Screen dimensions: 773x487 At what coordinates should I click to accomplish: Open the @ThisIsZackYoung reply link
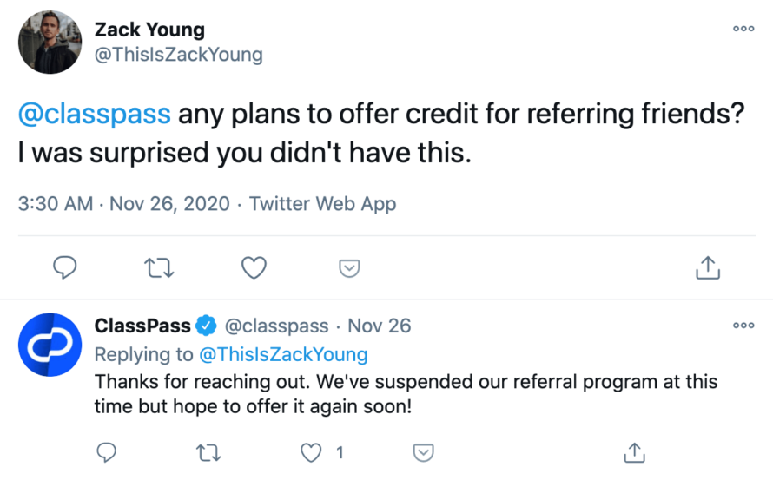[283, 354]
